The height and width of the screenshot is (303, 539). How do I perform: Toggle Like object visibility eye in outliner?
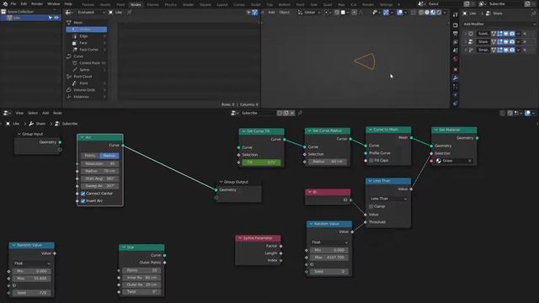56,18
